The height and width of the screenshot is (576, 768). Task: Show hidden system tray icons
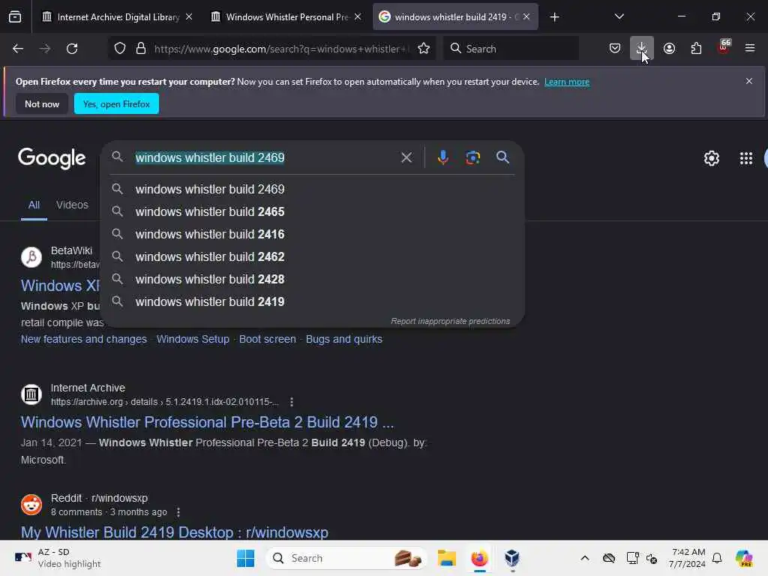tap(585, 558)
